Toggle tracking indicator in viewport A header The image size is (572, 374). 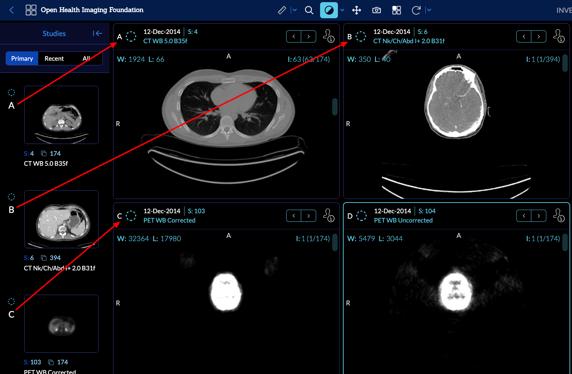[x=131, y=36]
